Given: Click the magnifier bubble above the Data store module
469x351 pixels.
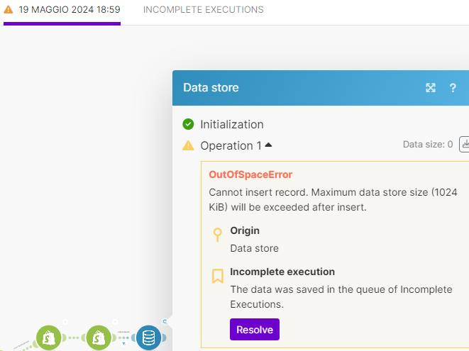Looking at the screenshot, I should pyautogui.click(x=165, y=322).
